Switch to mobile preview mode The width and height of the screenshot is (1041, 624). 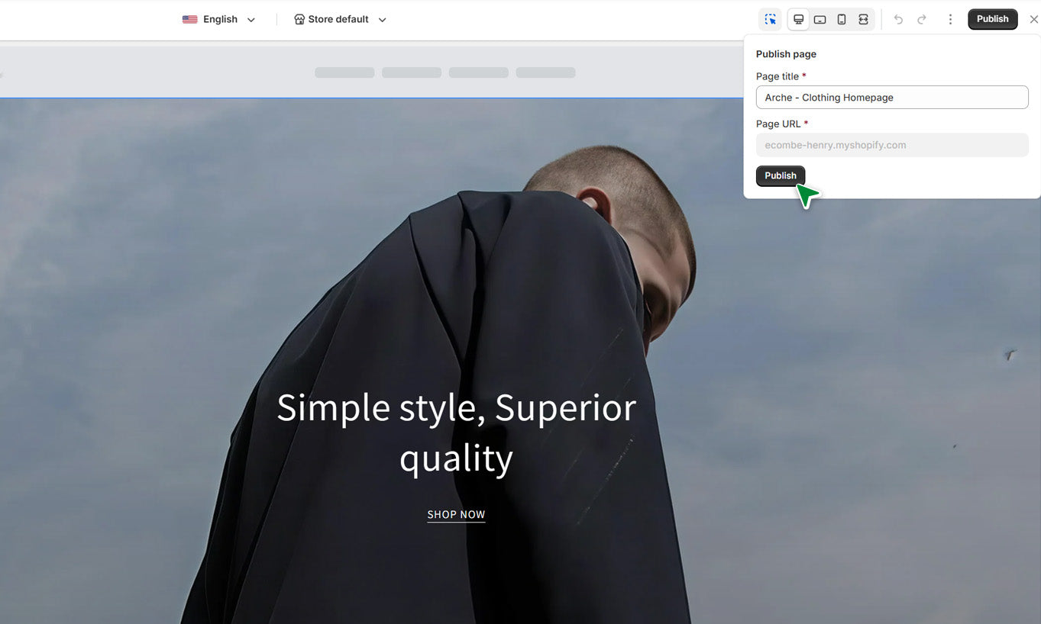[x=841, y=19]
